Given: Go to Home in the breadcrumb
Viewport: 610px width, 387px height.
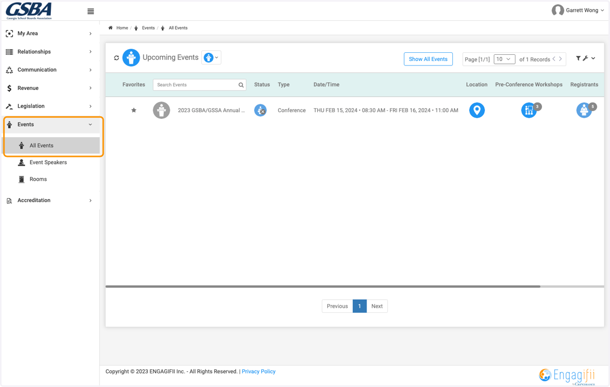Looking at the screenshot, I should pyautogui.click(x=122, y=28).
